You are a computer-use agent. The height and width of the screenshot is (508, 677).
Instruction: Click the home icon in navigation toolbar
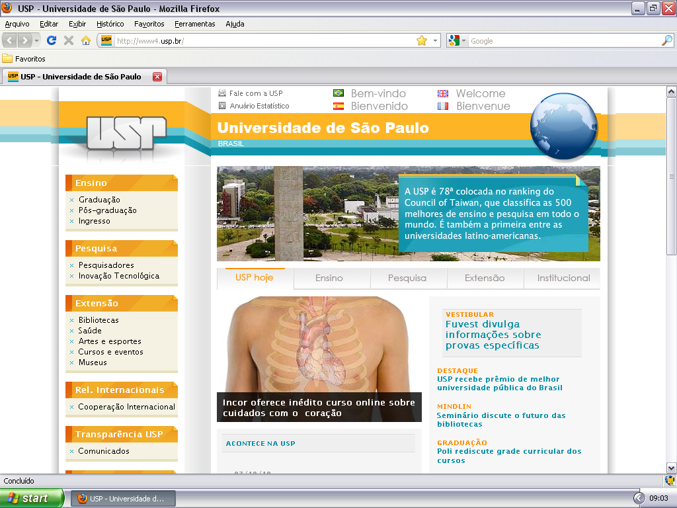85,40
